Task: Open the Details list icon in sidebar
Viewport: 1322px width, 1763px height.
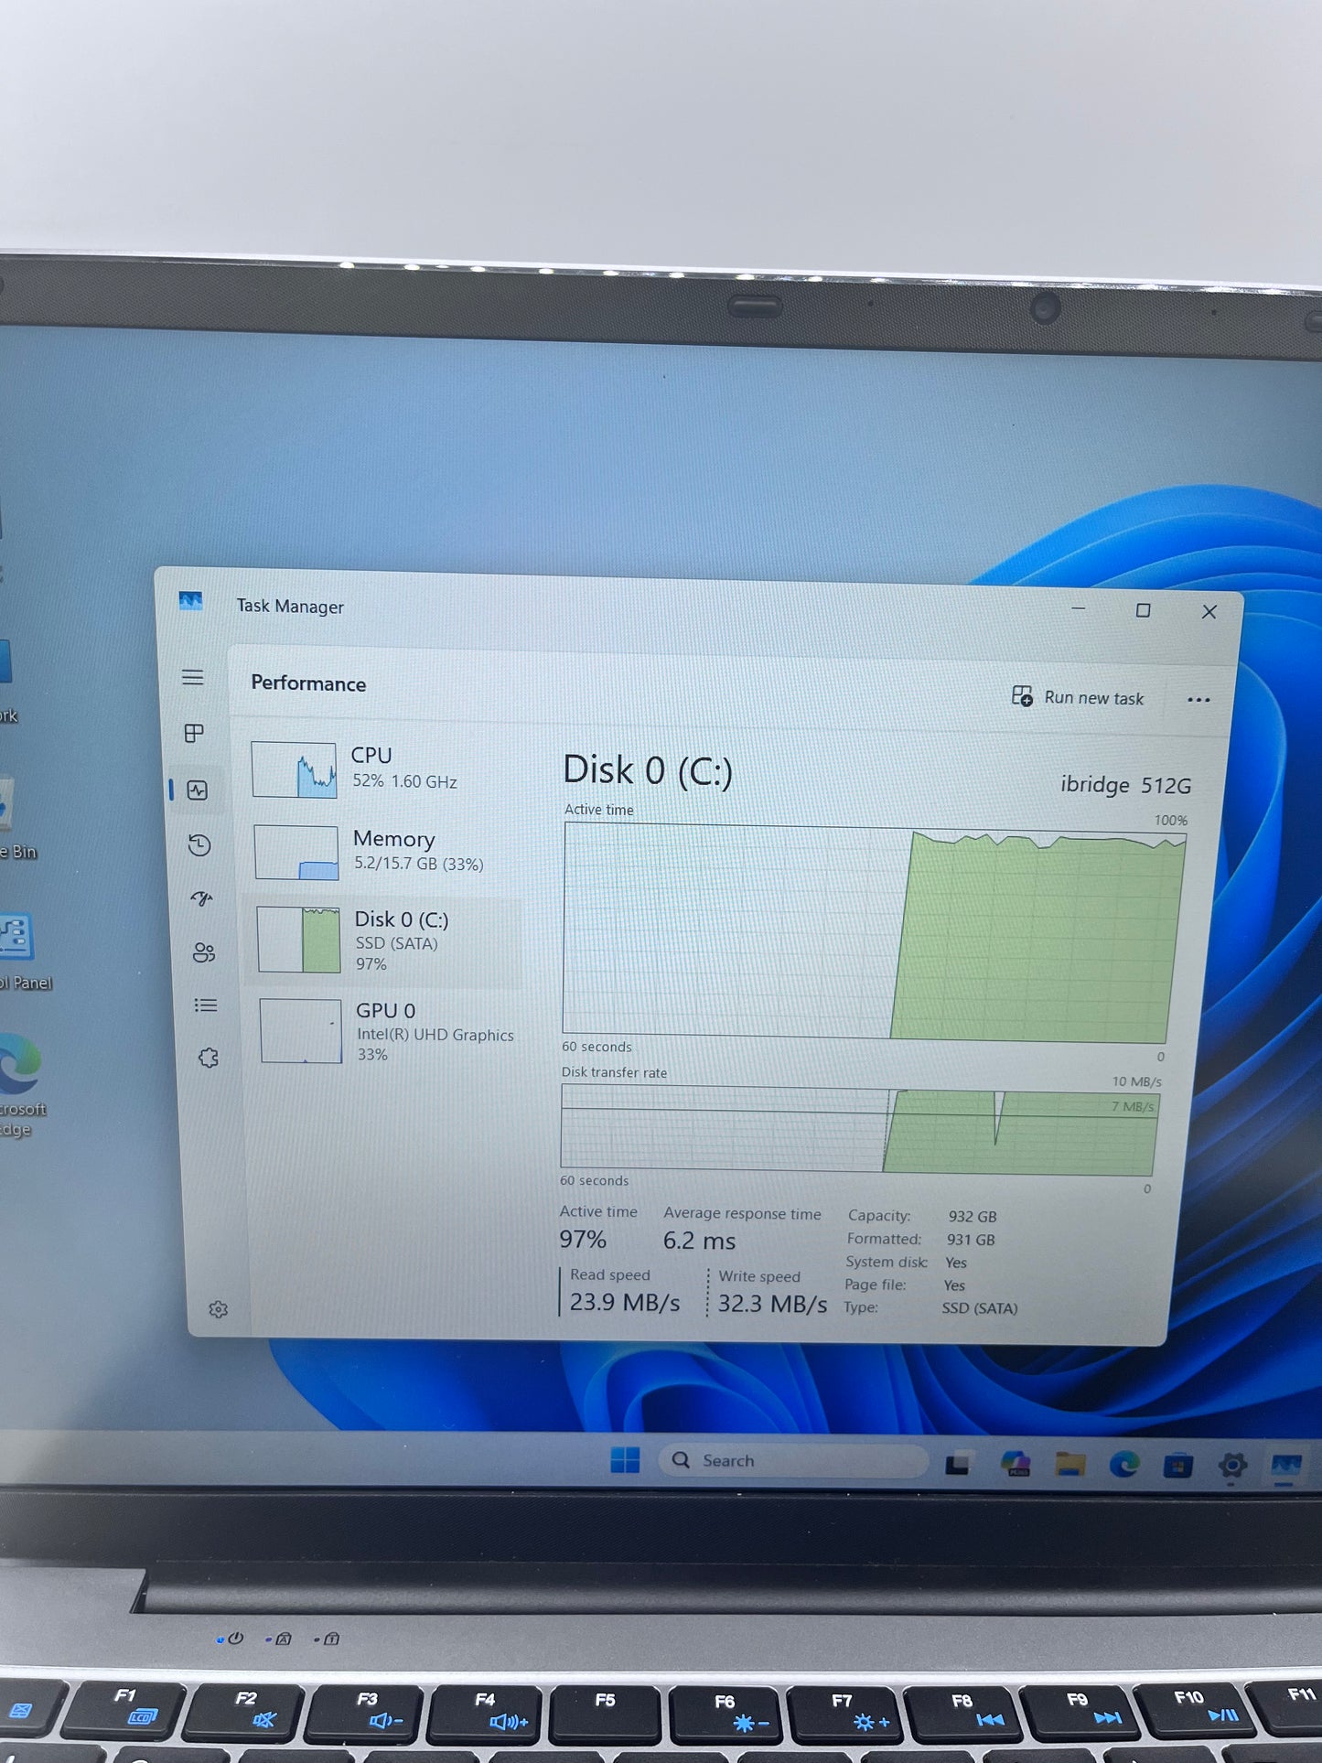Action: coord(206,1005)
